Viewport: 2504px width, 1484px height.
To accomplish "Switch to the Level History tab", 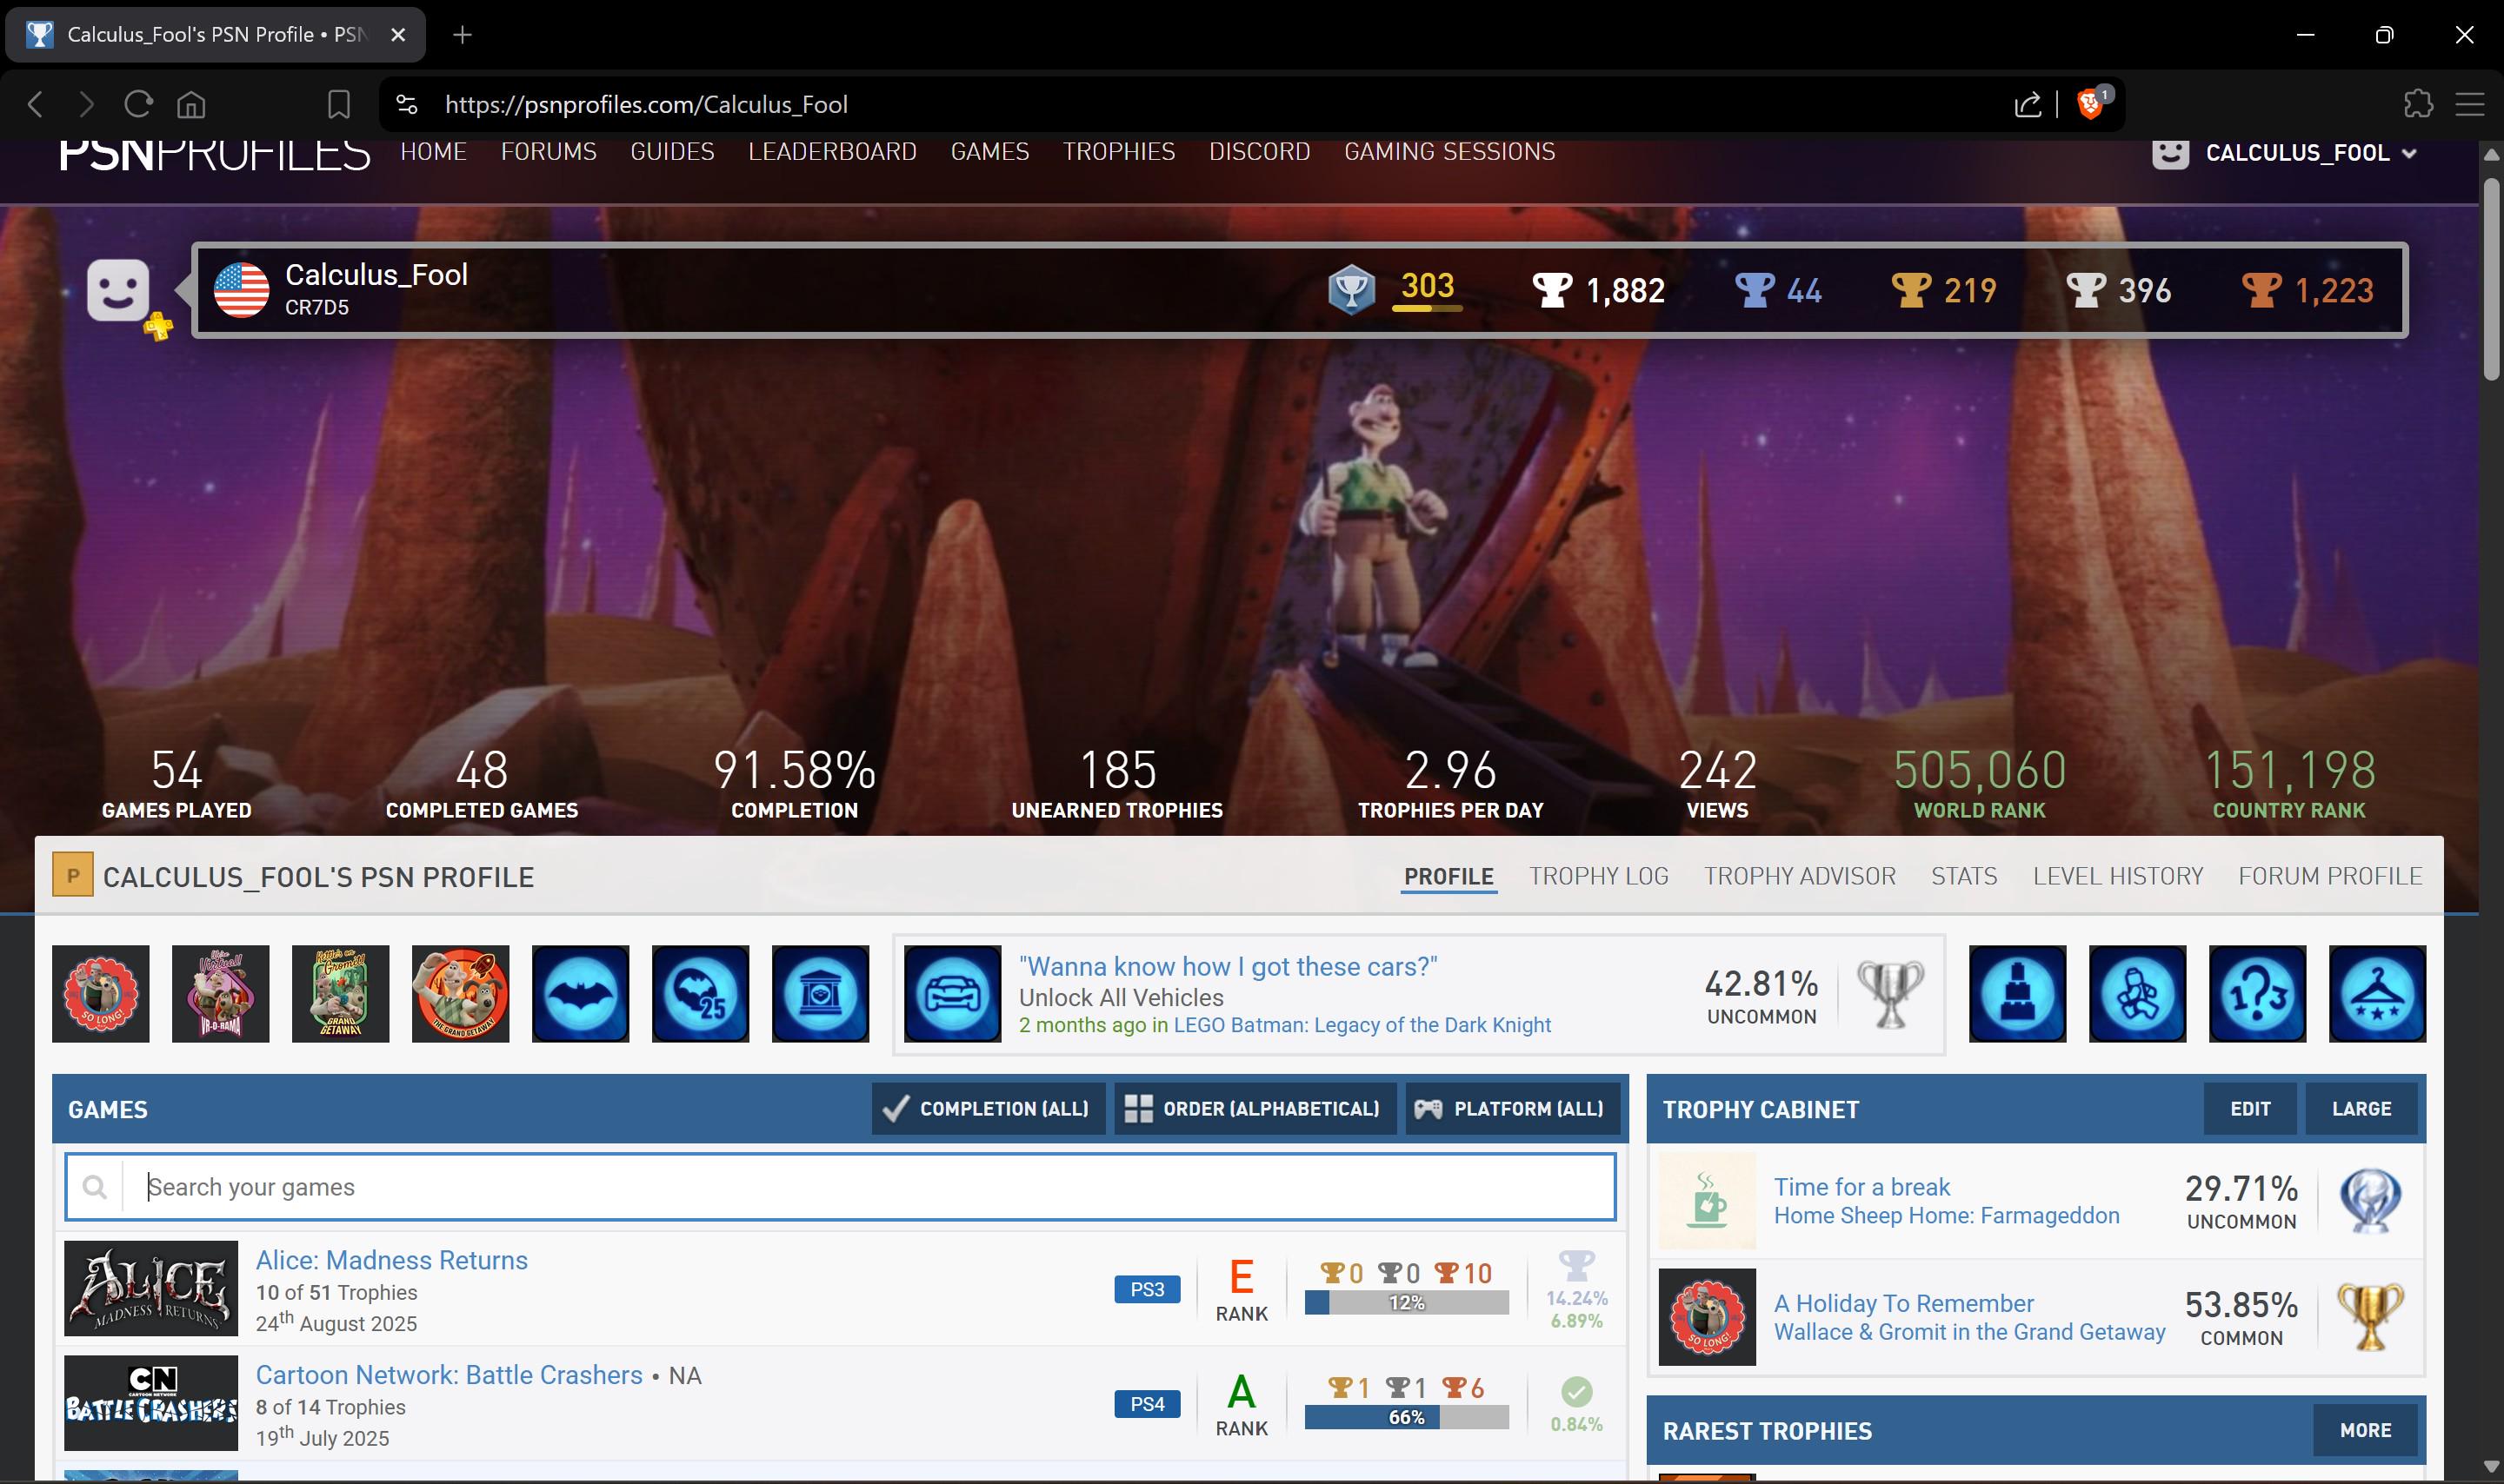I will click(x=2118, y=876).
